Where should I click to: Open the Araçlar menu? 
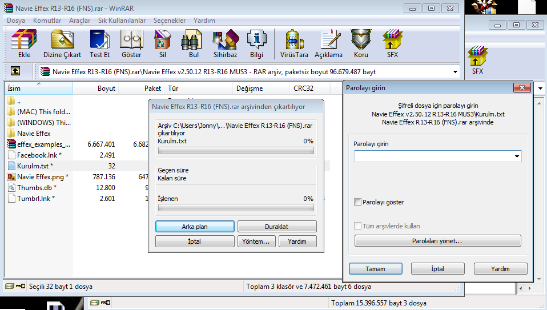[x=79, y=21]
